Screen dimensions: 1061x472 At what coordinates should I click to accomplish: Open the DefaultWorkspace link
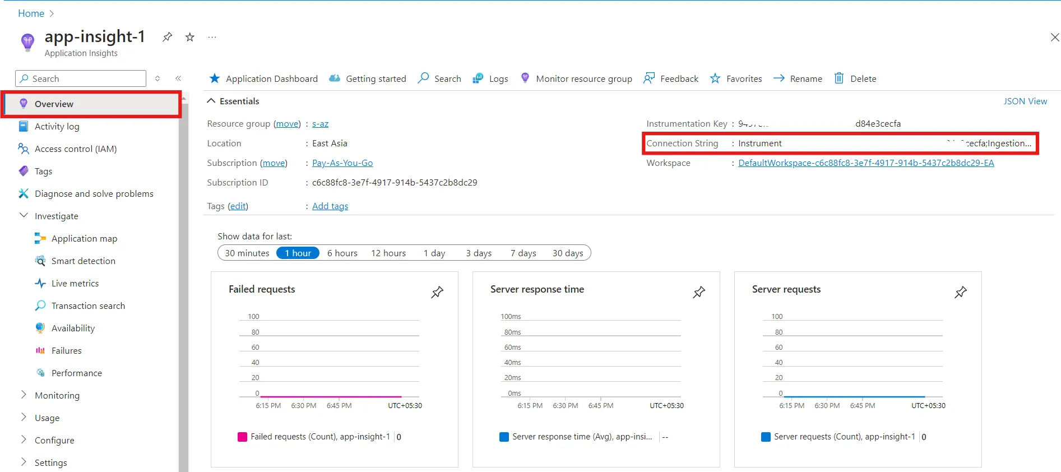coord(866,163)
